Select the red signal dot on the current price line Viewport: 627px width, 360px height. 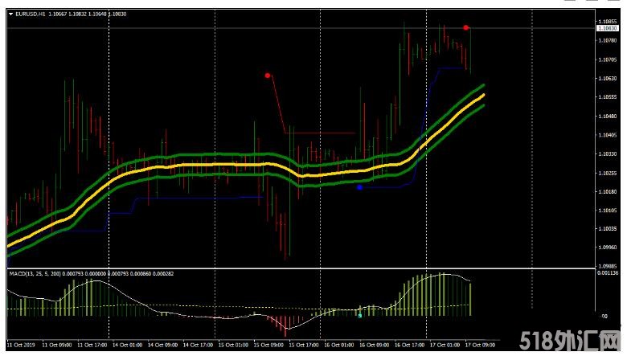[x=466, y=27]
